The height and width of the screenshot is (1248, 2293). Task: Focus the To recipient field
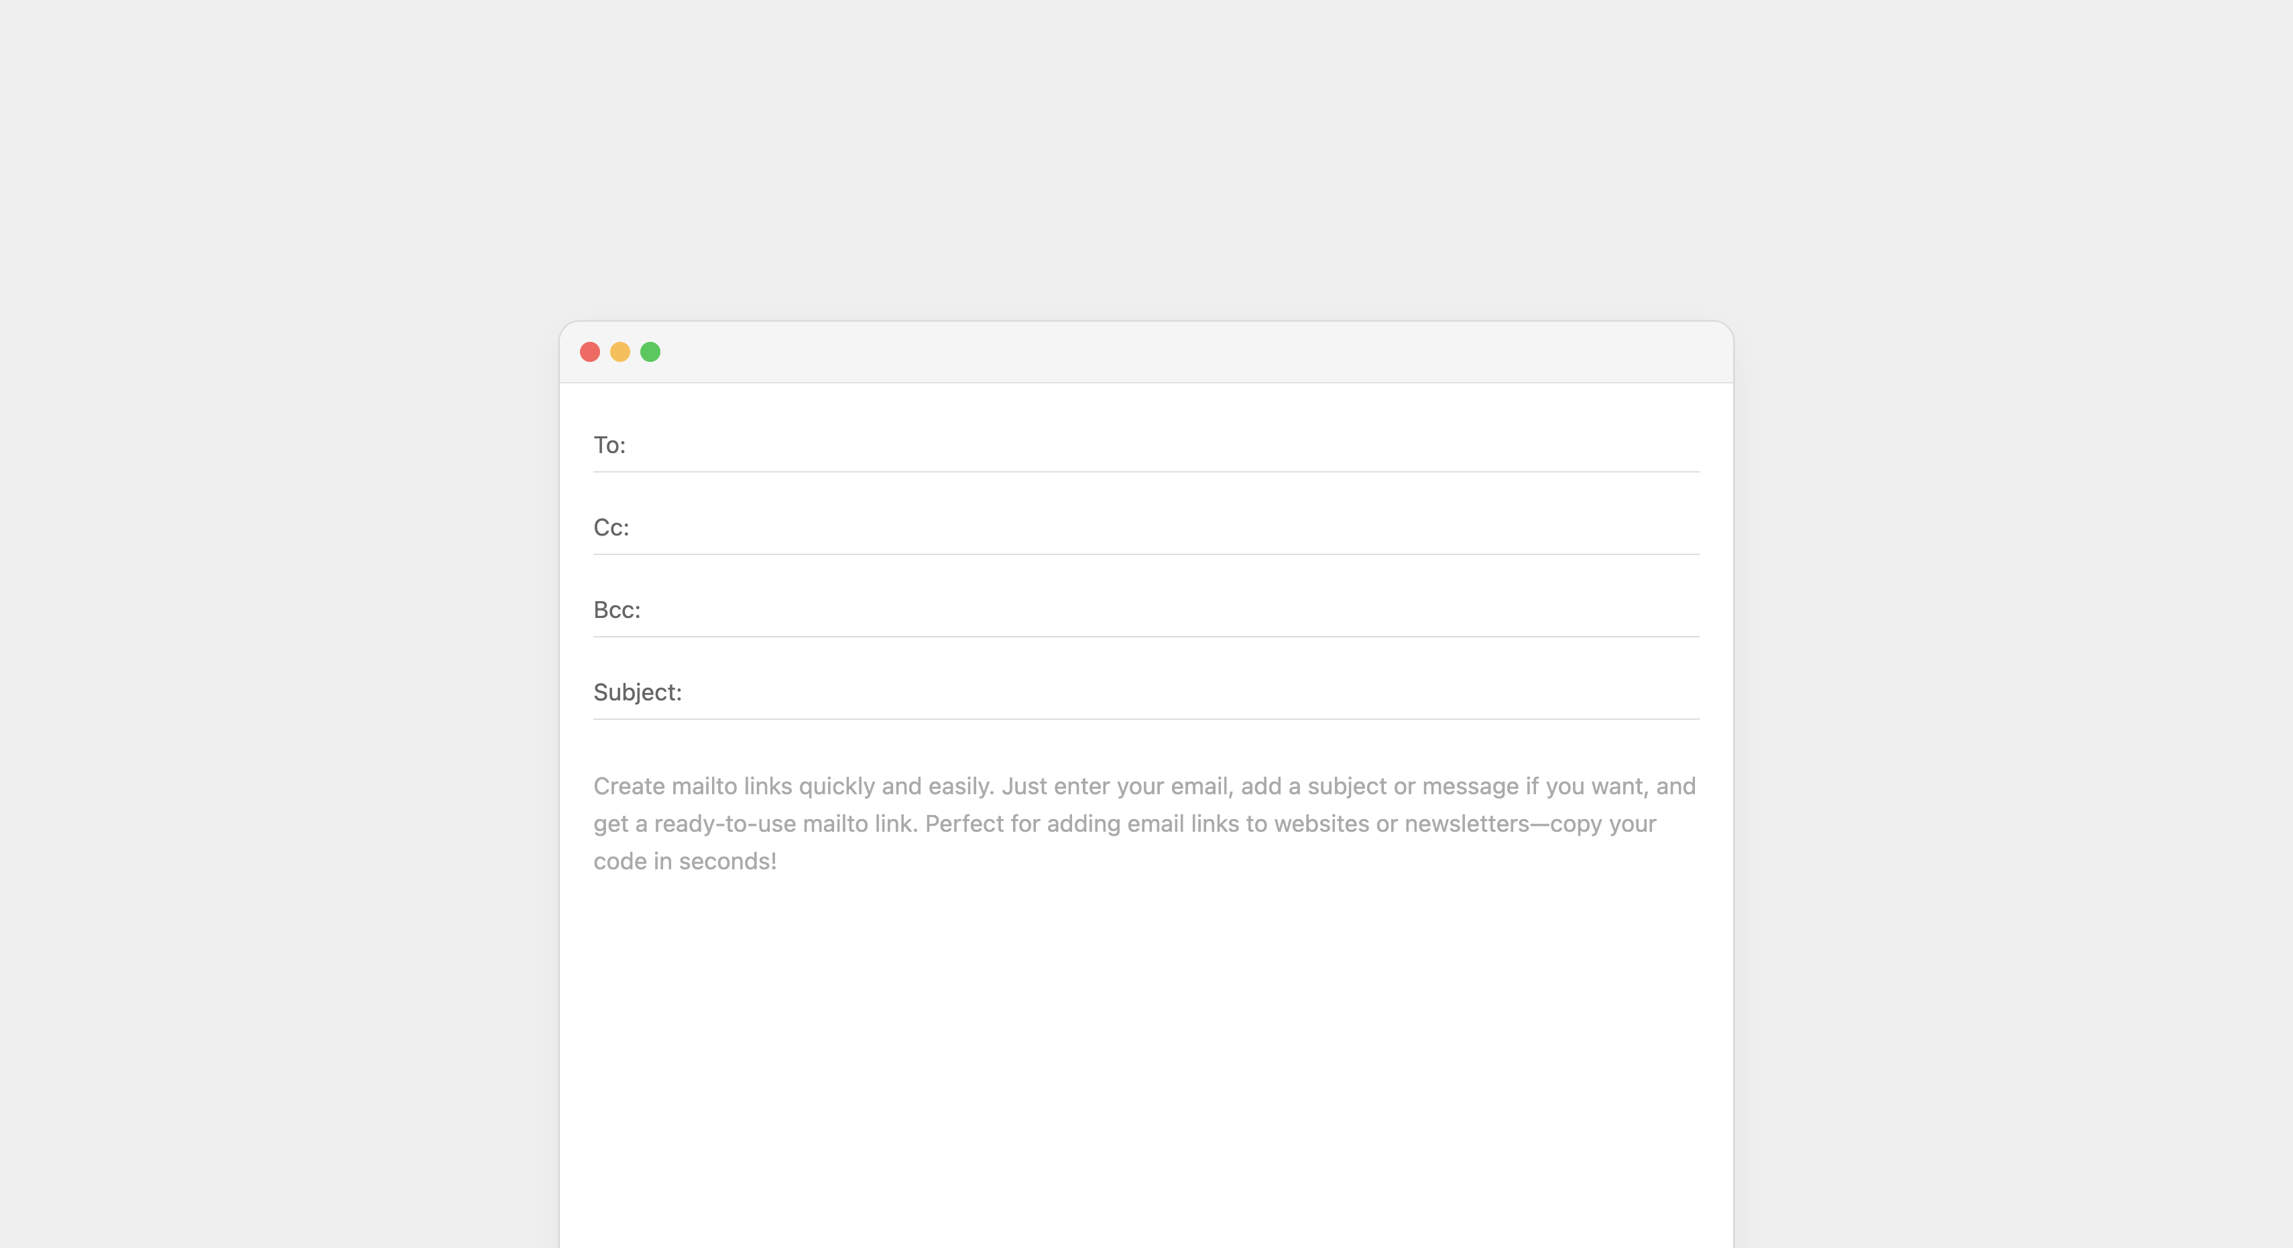click(1157, 445)
